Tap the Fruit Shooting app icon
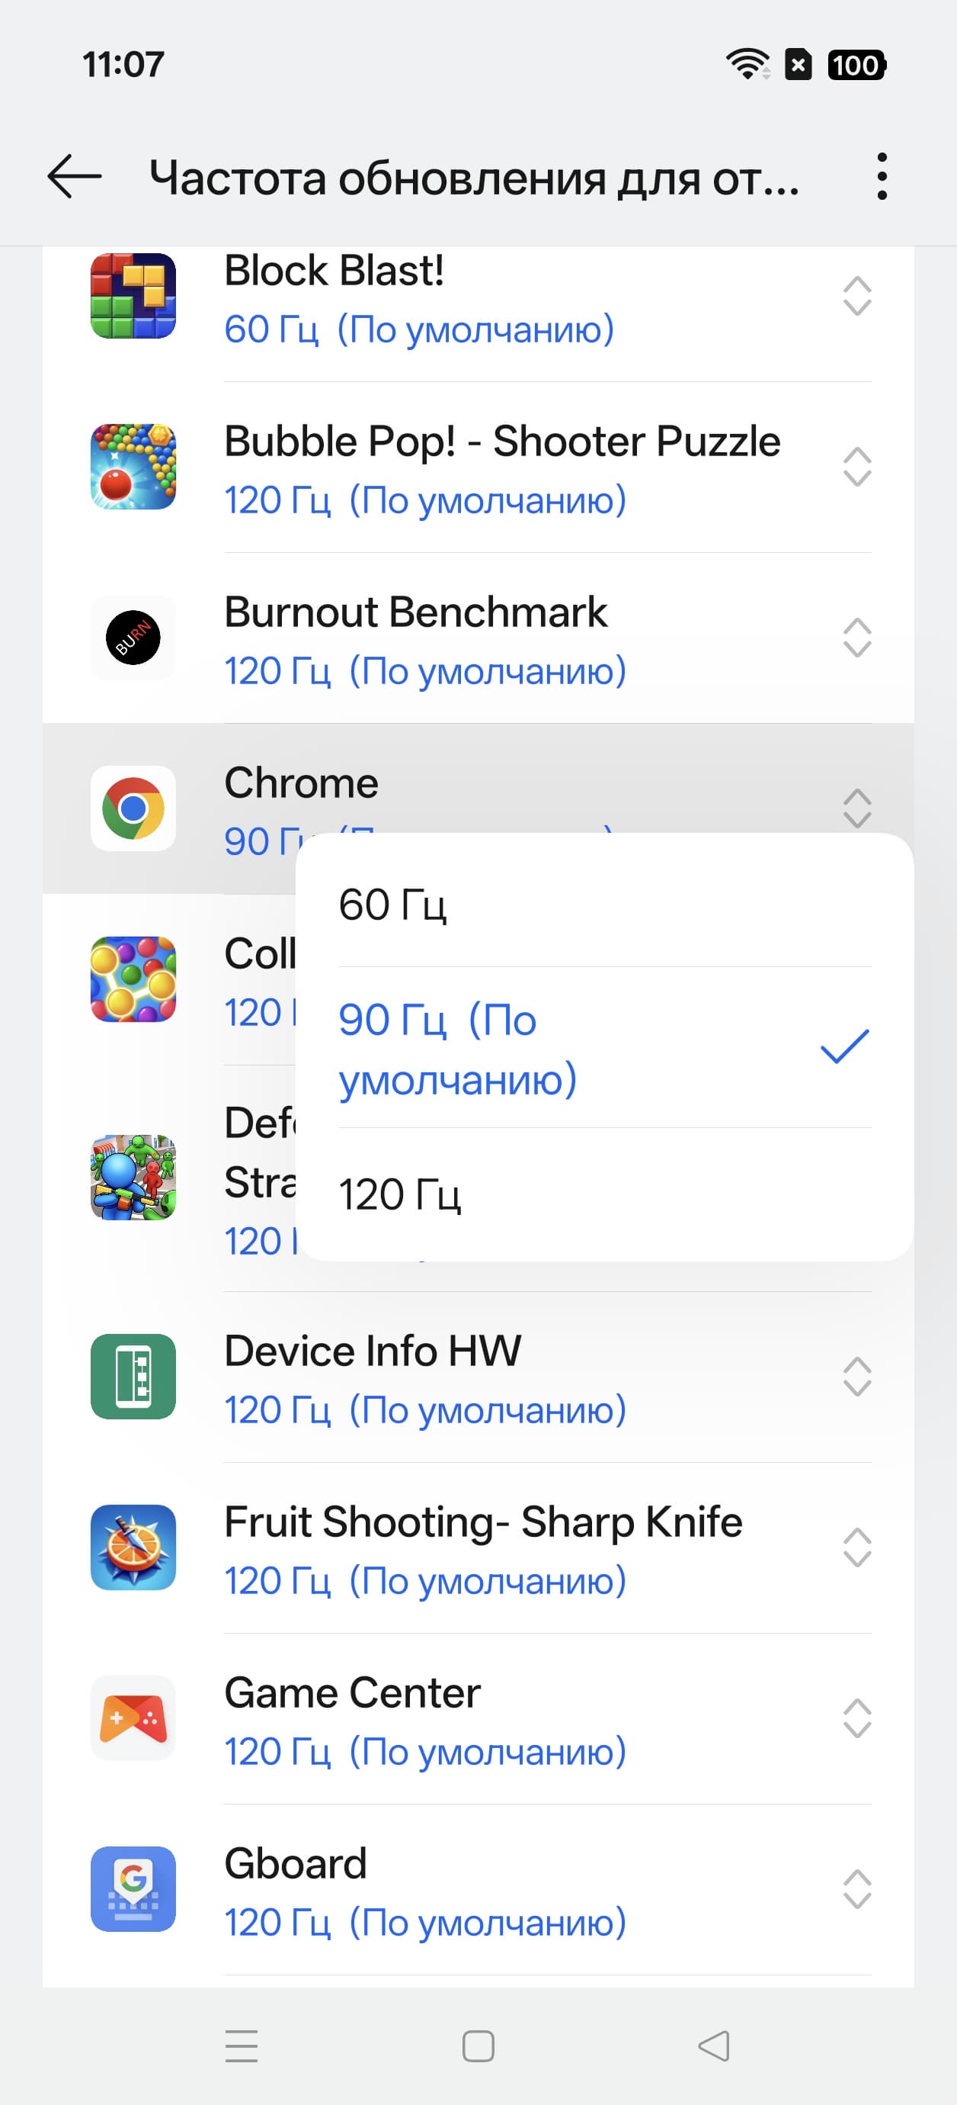This screenshot has height=2105, width=957. point(133,1547)
